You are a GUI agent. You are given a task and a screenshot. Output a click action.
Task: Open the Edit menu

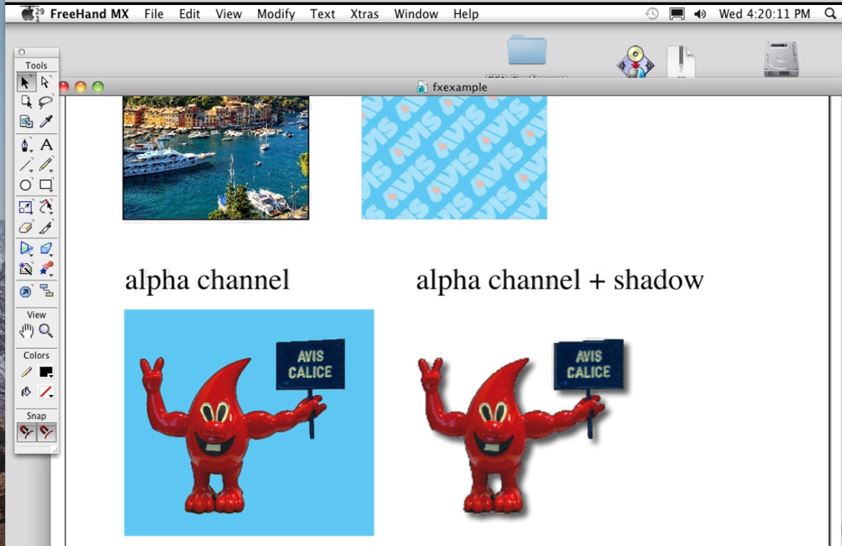pyautogui.click(x=189, y=14)
